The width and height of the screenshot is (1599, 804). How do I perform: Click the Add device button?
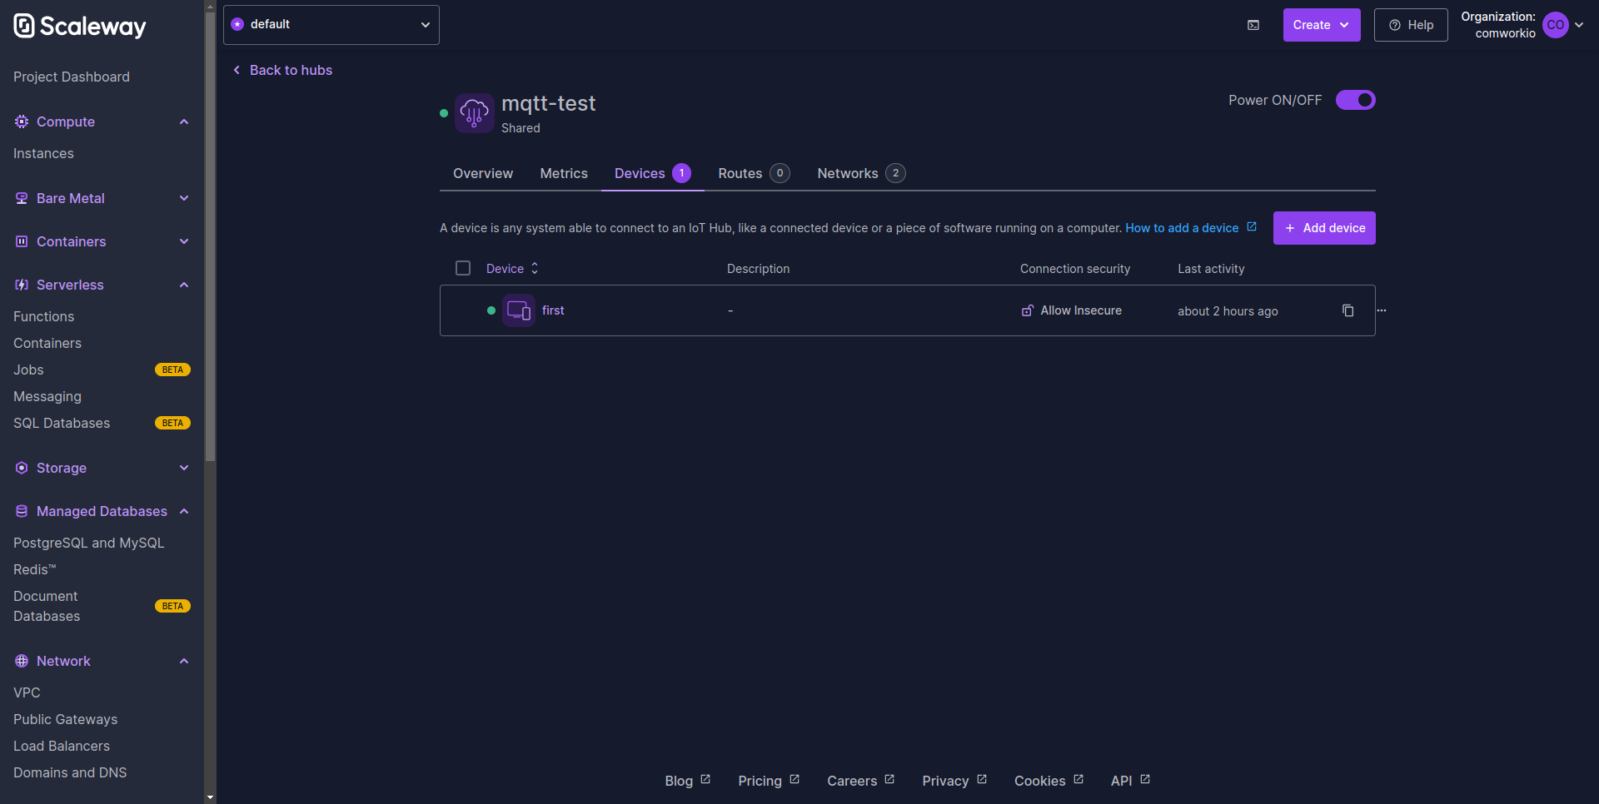[x=1324, y=228]
